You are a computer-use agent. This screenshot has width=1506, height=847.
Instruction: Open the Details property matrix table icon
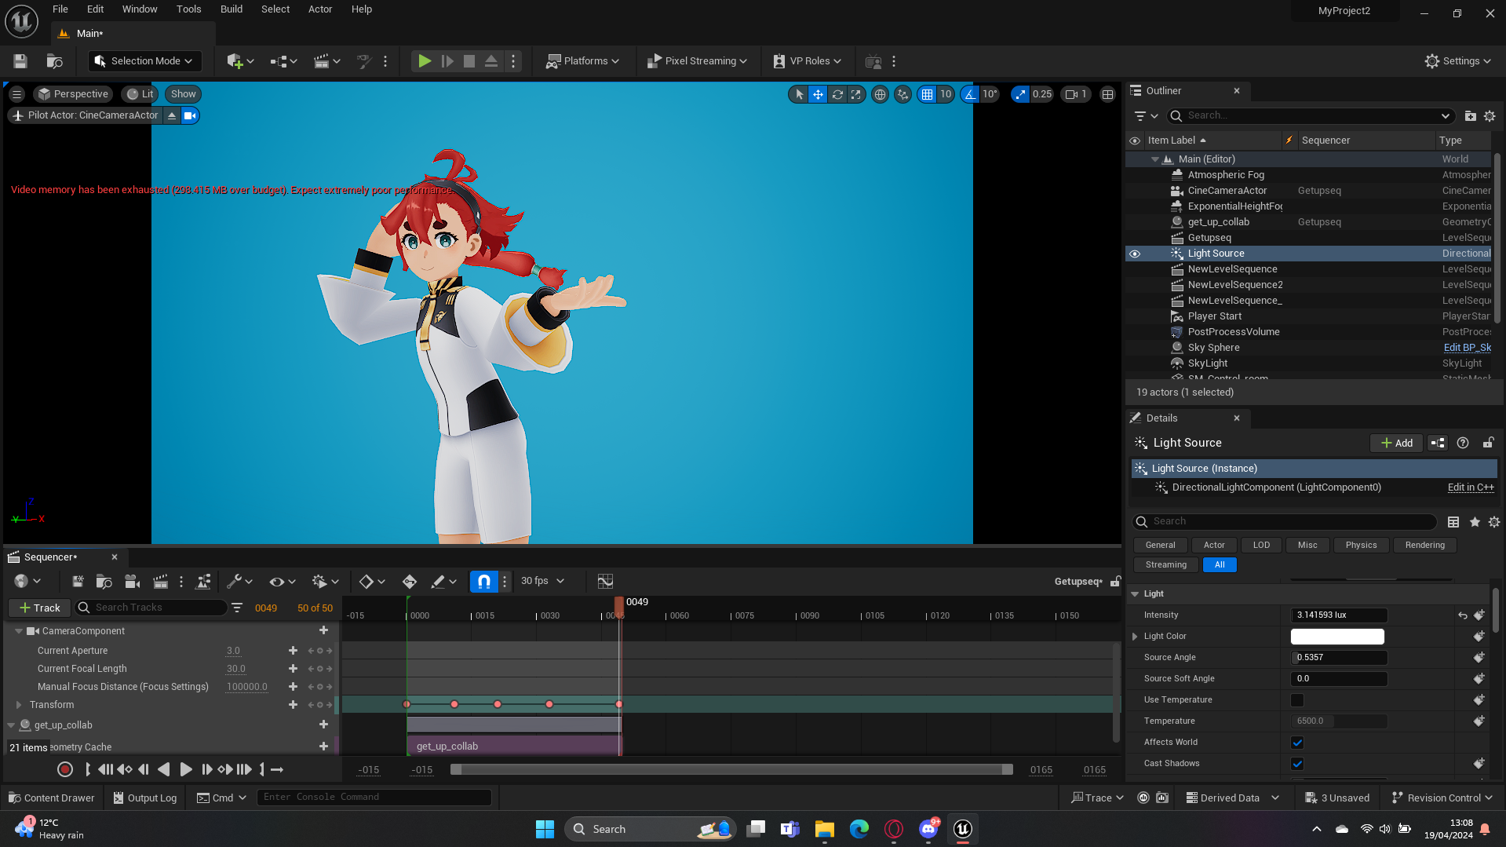tap(1453, 522)
